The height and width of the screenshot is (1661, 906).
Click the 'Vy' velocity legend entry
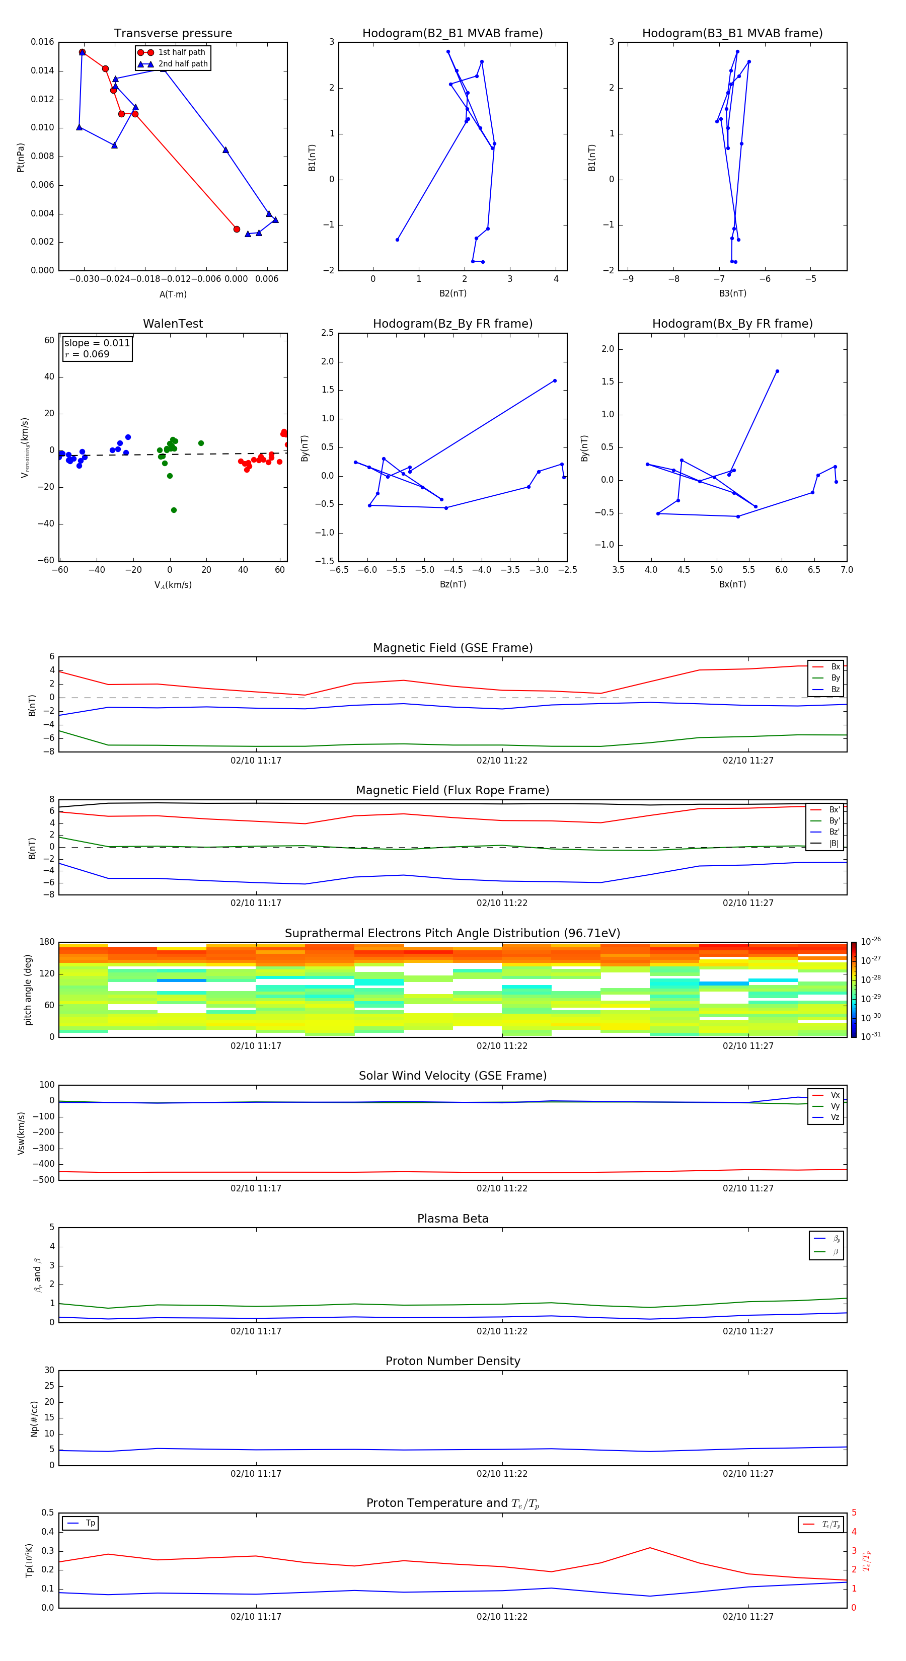point(826,1106)
